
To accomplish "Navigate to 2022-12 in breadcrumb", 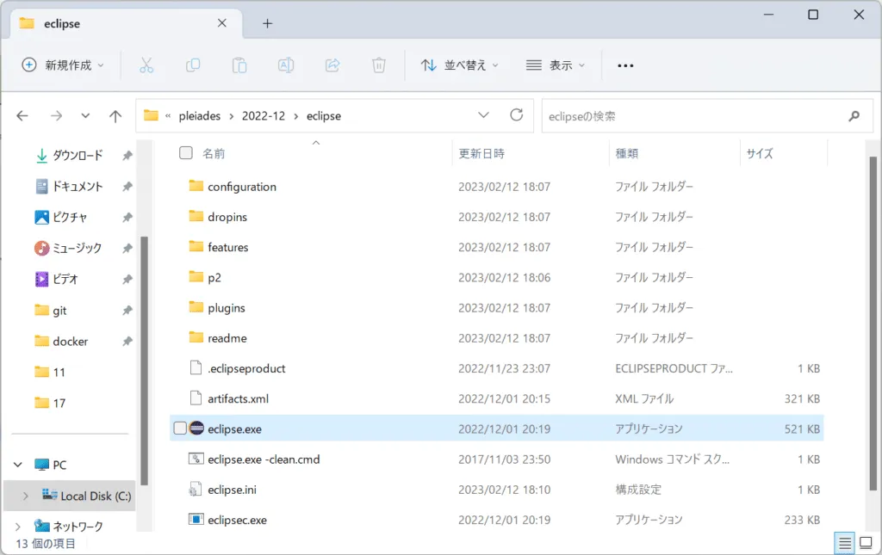I will 264,115.
